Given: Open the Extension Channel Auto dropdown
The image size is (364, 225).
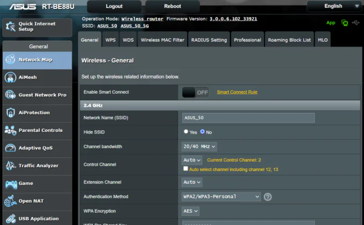Looking at the screenshot, I should [192, 182].
